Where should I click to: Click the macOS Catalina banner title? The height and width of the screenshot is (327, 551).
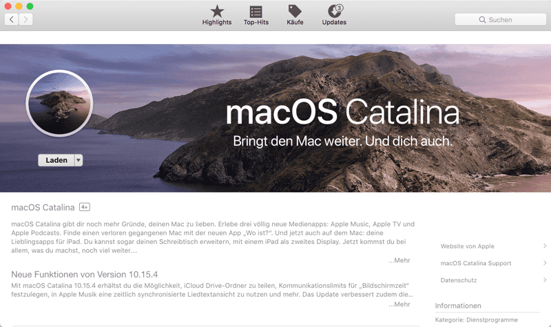342,113
